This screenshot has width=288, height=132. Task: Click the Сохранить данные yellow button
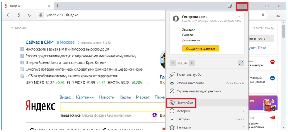point(201,49)
